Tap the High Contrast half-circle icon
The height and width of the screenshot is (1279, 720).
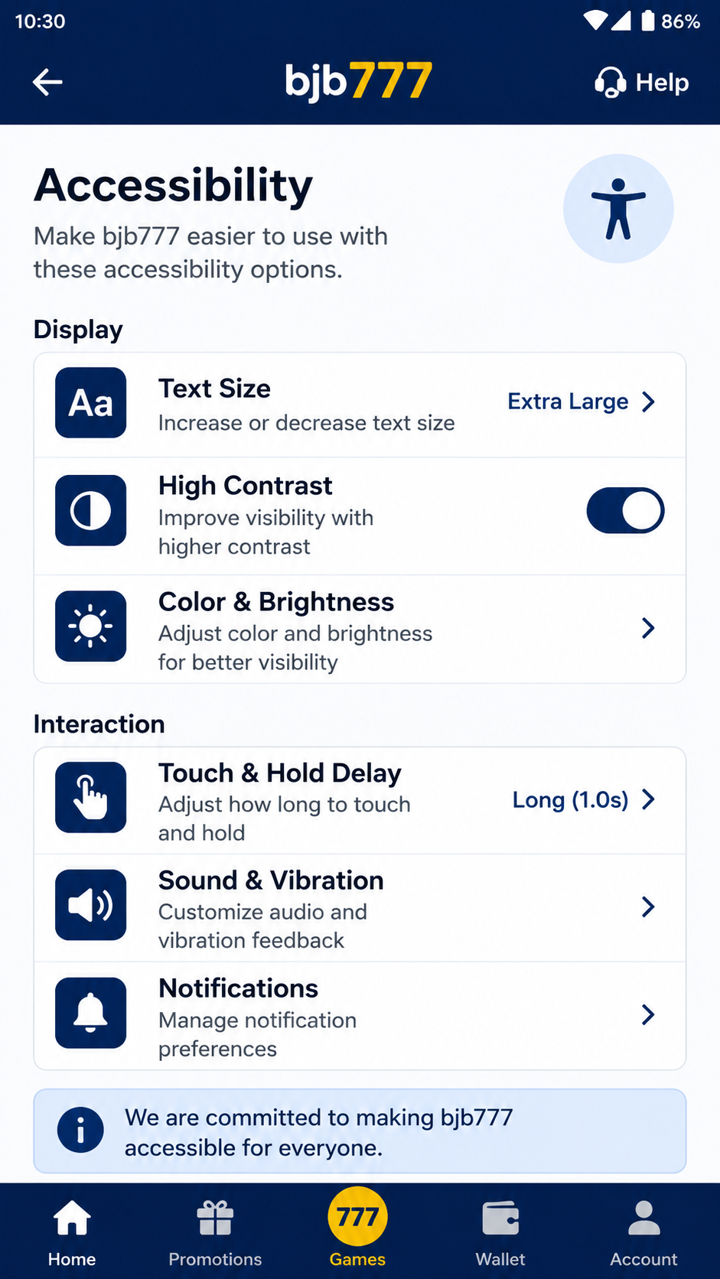(91, 510)
